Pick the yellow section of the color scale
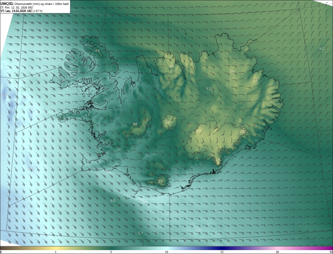 pyautogui.click(x=56, y=248)
